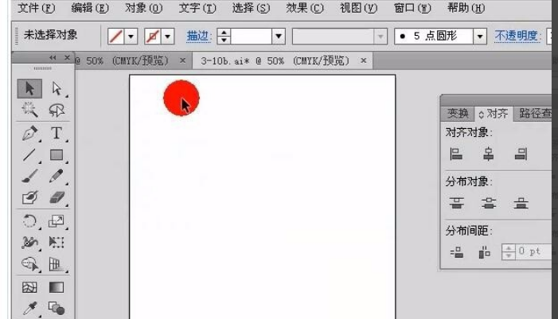Click the 0 pt spacing input field

[x=533, y=252]
